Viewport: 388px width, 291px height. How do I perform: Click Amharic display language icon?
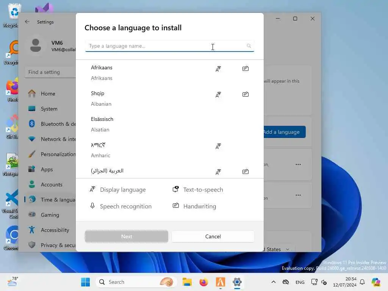pos(218,146)
